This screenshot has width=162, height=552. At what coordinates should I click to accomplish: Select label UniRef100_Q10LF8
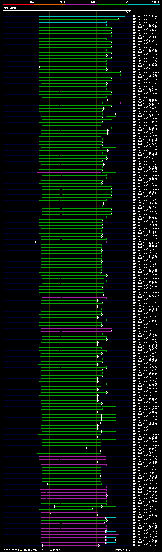145,33
